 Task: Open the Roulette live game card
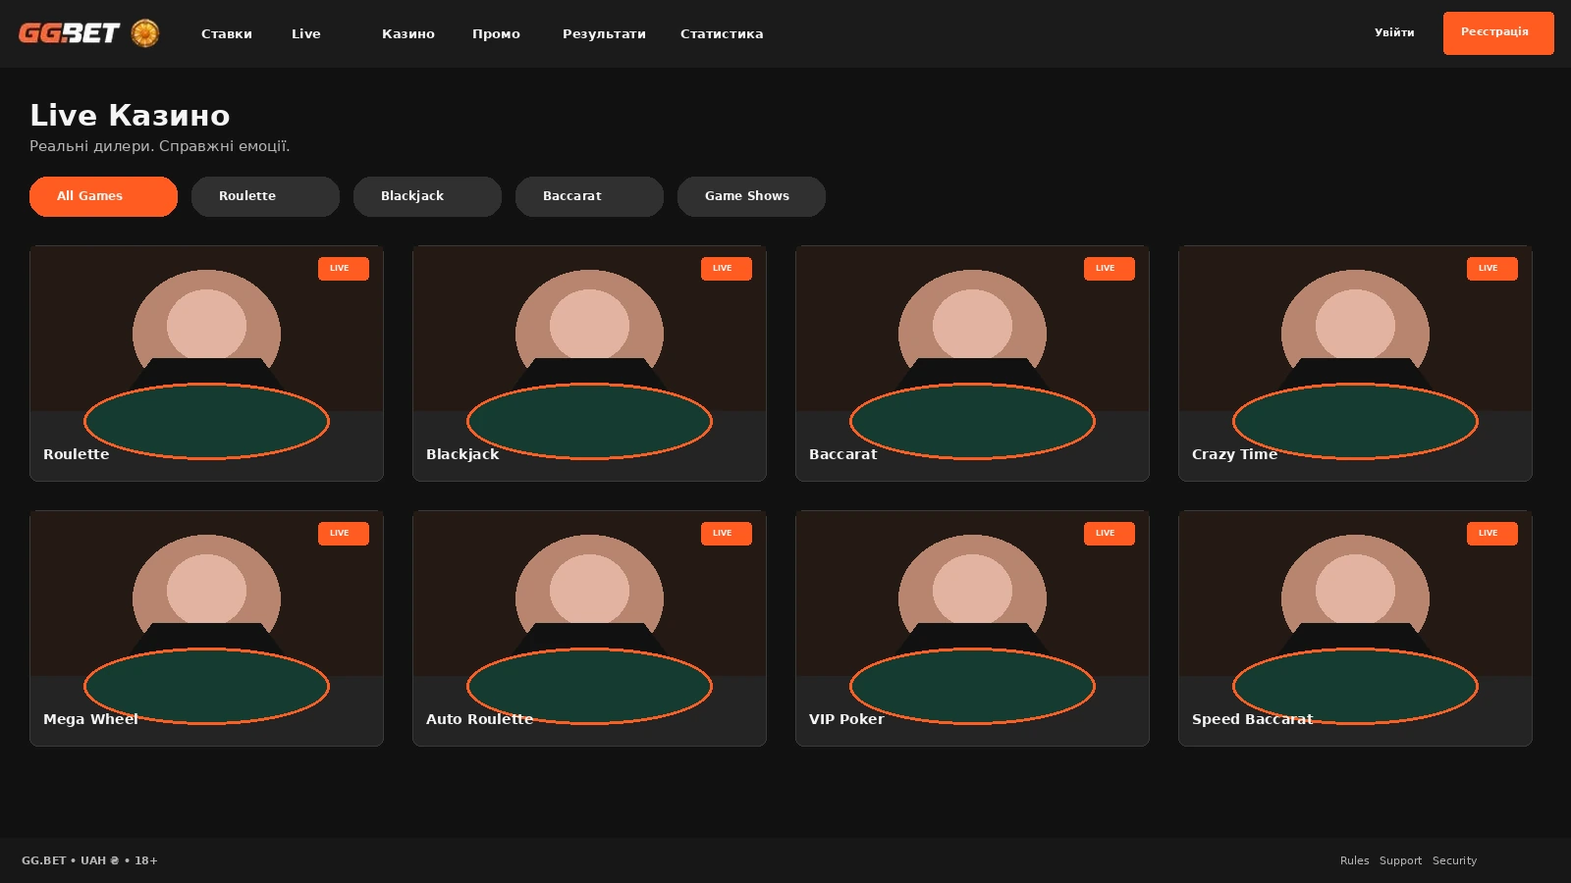206,363
